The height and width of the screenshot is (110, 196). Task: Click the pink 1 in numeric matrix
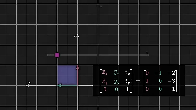click(x=147, y=81)
